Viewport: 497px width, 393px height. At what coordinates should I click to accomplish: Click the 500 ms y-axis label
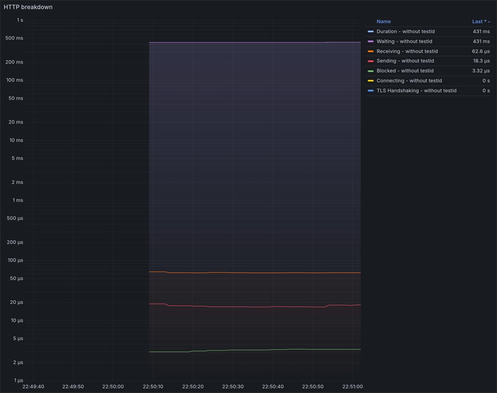click(x=14, y=38)
